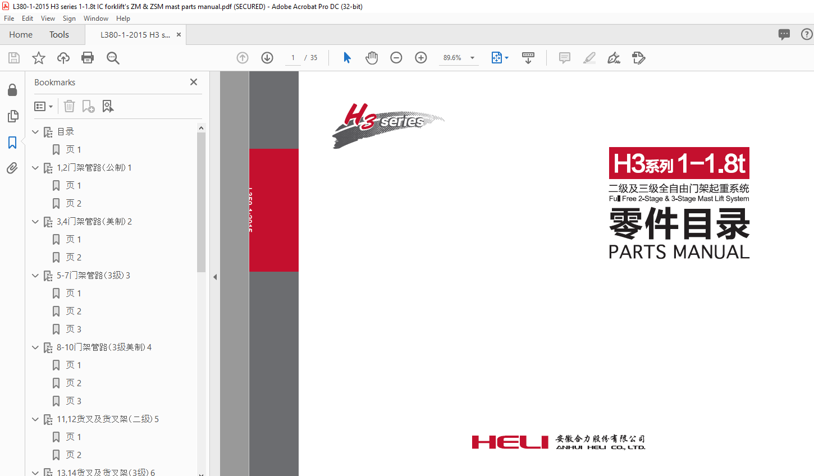Select the 目录 bookmark
The height and width of the screenshot is (476, 814).
pos(66,132)
